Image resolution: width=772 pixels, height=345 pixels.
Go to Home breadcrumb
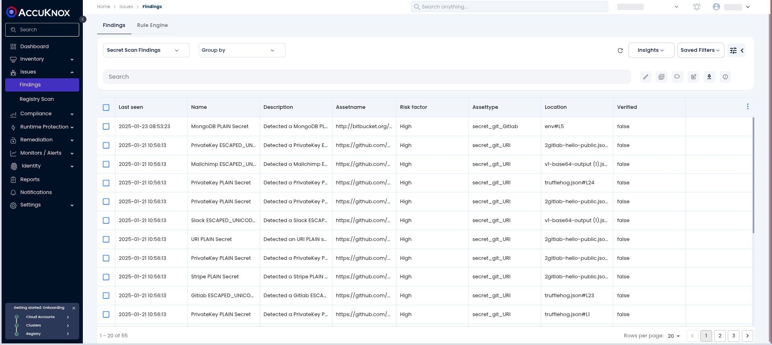[103, 7]
